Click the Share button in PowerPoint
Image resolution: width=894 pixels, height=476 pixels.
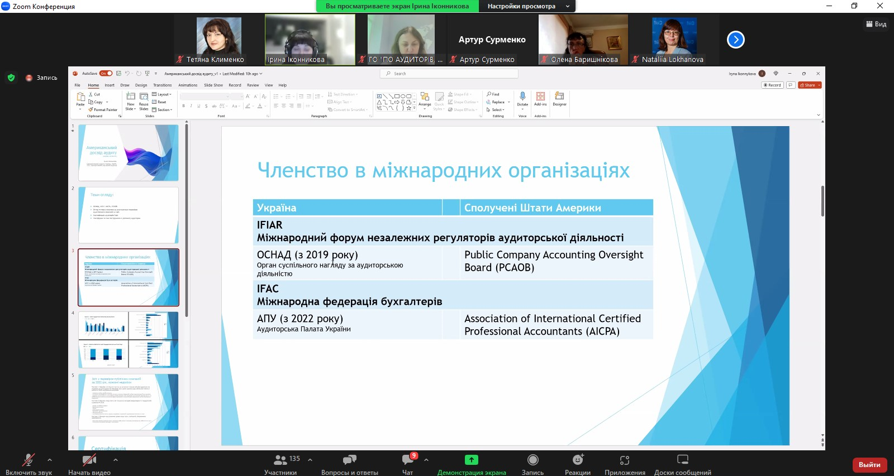(x=810, y=85)
